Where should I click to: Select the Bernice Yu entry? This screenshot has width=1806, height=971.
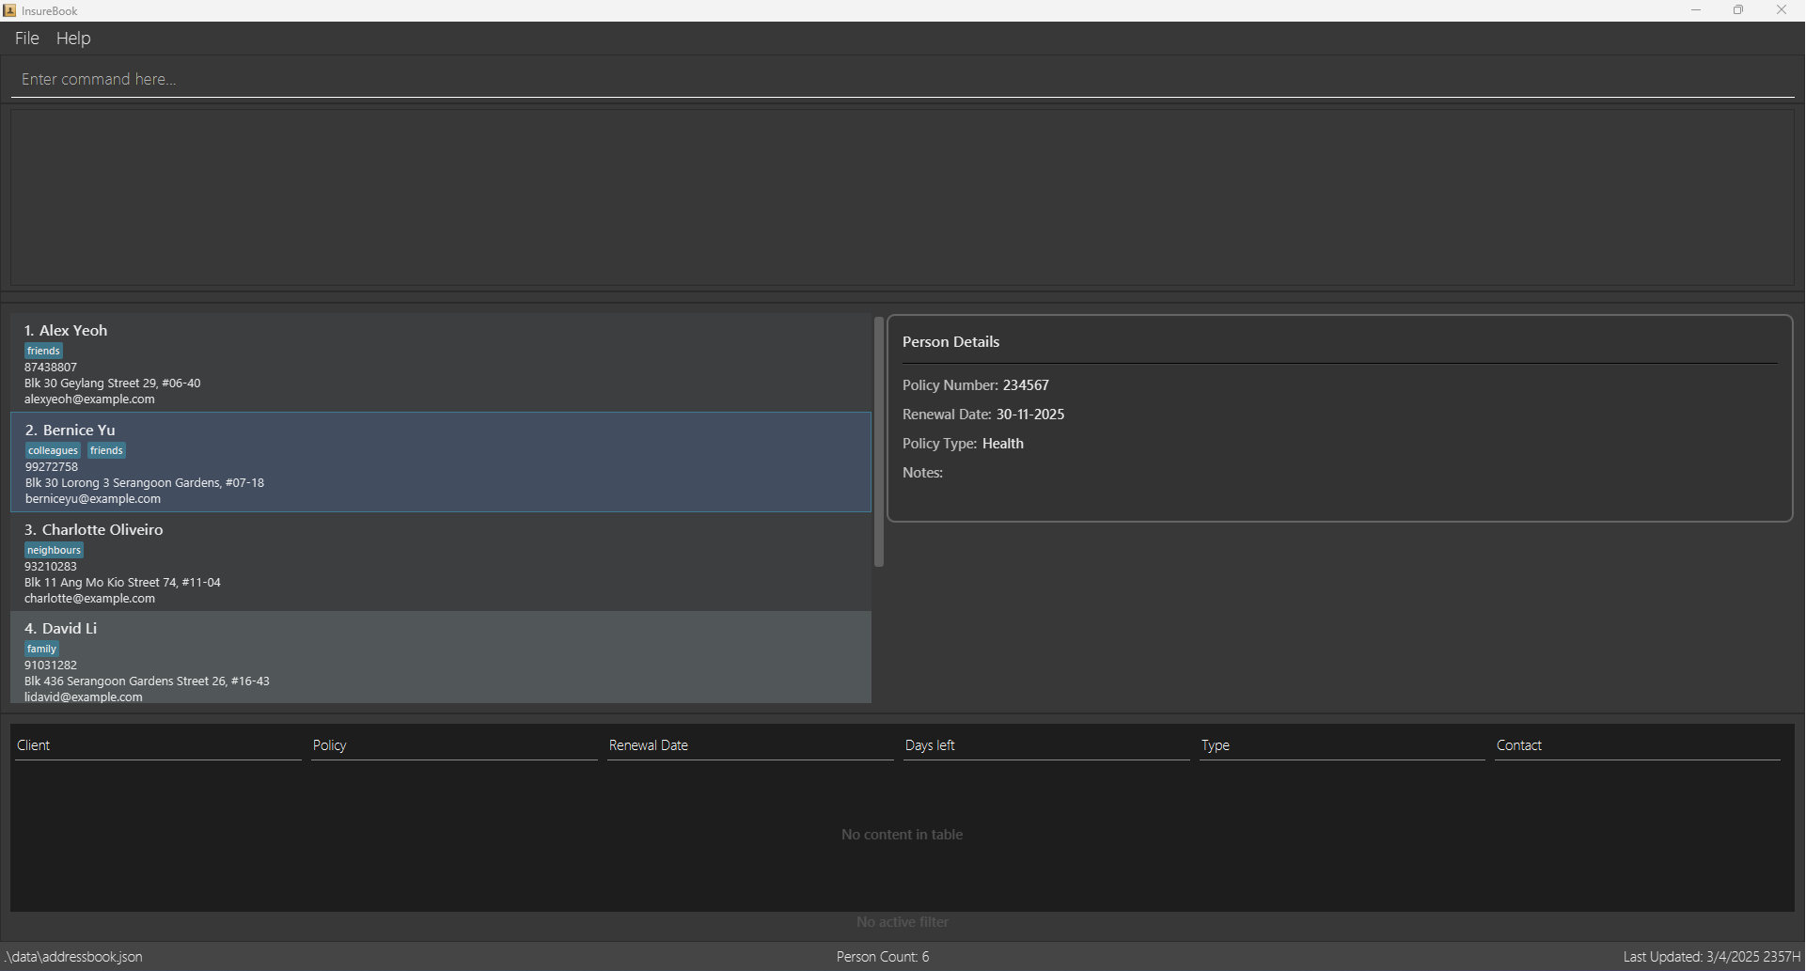coord(441,462)
